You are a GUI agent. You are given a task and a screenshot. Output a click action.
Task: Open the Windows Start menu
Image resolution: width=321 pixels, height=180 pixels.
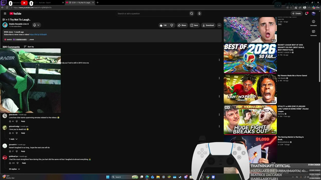108,177
